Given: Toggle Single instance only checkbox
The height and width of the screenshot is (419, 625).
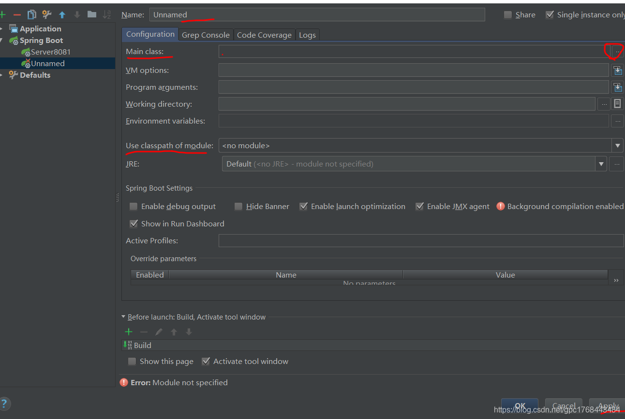Looking at the screenshot, I should 550,15.
